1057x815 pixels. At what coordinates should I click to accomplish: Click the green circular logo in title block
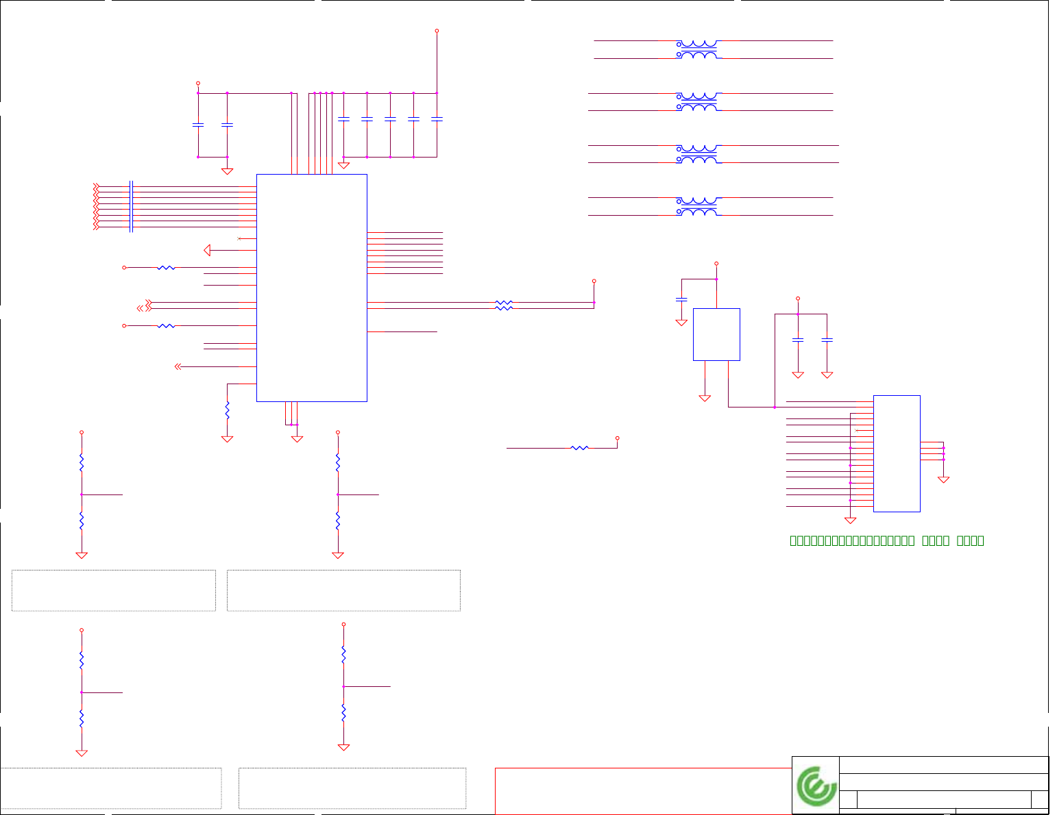(816, 786)
